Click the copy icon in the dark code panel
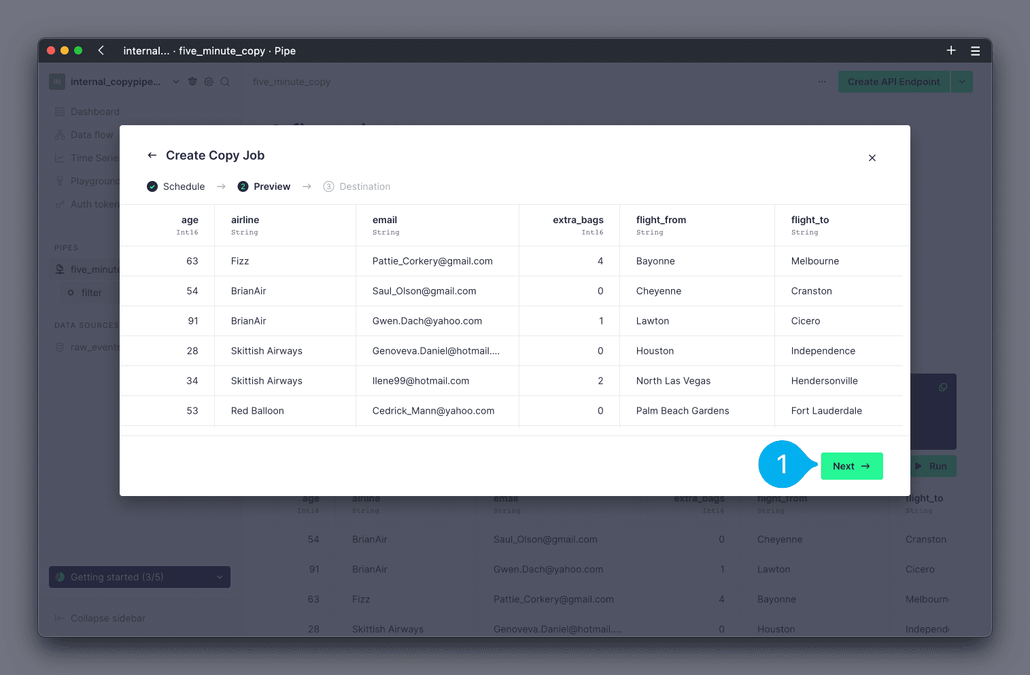Screen dimensions: 1030x675 point(942,387)
